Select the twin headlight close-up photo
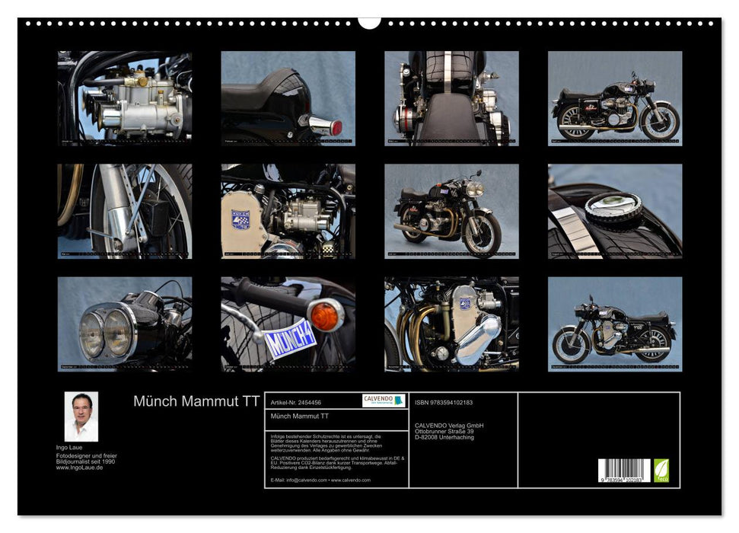 124,324
